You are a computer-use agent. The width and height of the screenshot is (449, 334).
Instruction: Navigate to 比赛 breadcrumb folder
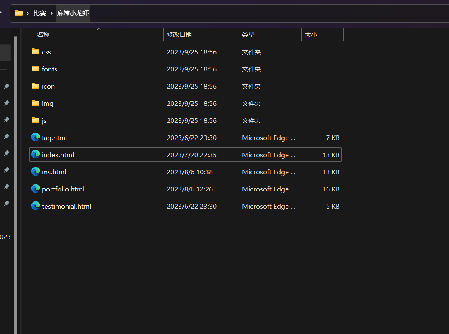coord(40,13)
